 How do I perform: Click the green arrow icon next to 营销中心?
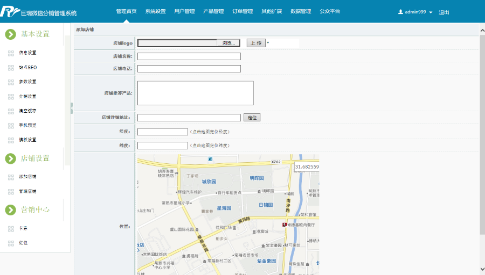click(x=11, y=210)
